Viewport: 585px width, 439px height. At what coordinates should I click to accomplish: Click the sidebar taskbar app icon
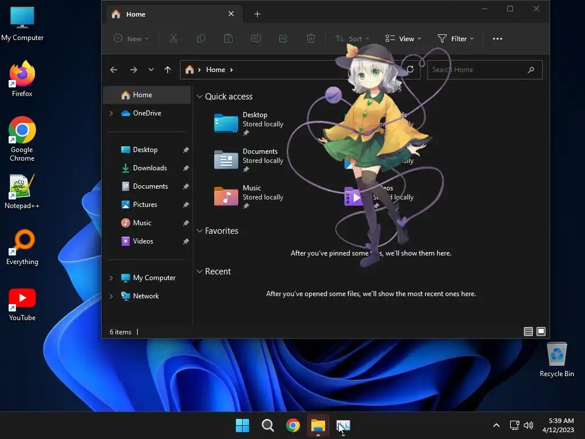tap(343, 425)
